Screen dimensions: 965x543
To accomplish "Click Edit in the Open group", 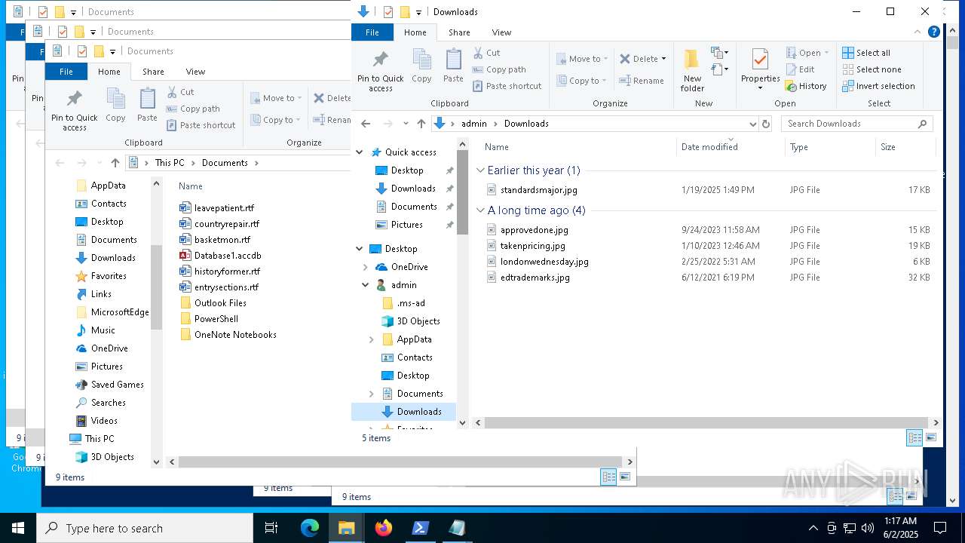I will coord(800,69).
